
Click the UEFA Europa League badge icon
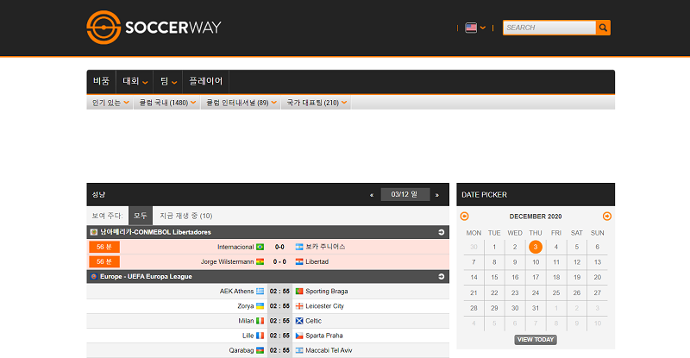pos(94,277)
